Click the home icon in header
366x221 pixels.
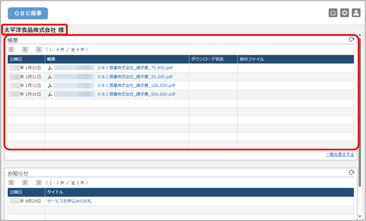(x=333, y=13)
